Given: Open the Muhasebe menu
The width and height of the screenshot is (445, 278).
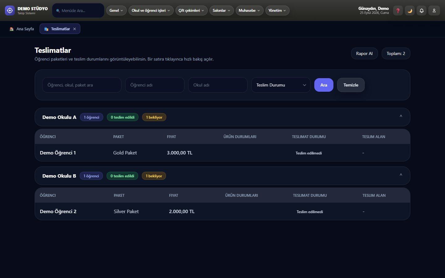Looking at the screenshot, I should tap(249, 11).
